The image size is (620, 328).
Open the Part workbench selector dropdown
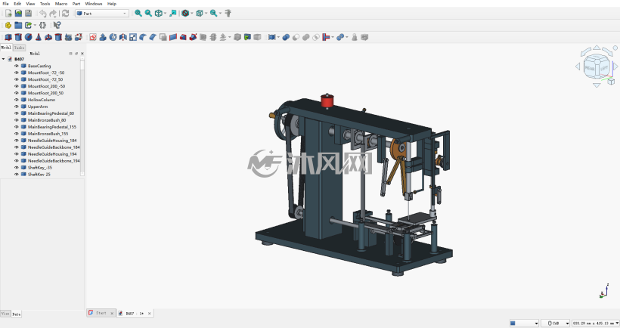pyautogui.click(x=102, y=13)
